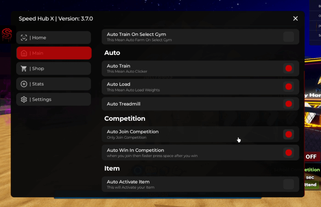Click the green Attend button in game

pyautogui.click(x=311, y=185)
